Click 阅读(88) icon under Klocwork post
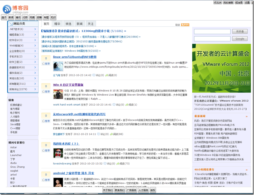The height and width of the screenshot is (195, 254). (111, 134)
